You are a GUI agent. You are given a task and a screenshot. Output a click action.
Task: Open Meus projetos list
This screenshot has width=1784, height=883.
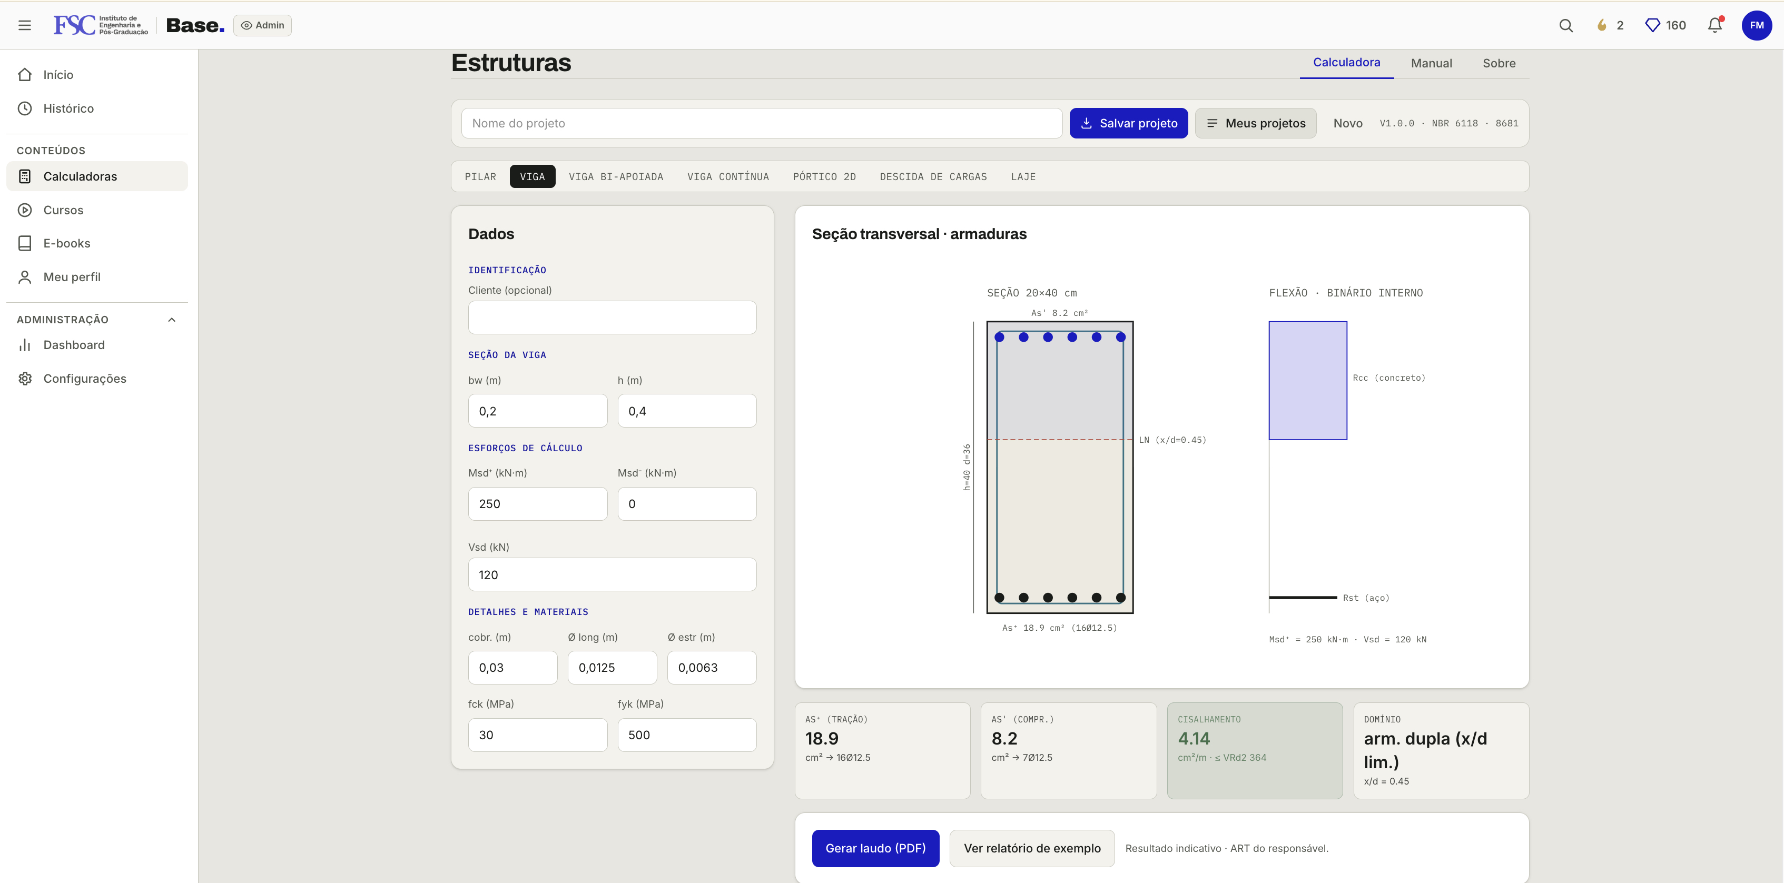[x=1256, y=123]
